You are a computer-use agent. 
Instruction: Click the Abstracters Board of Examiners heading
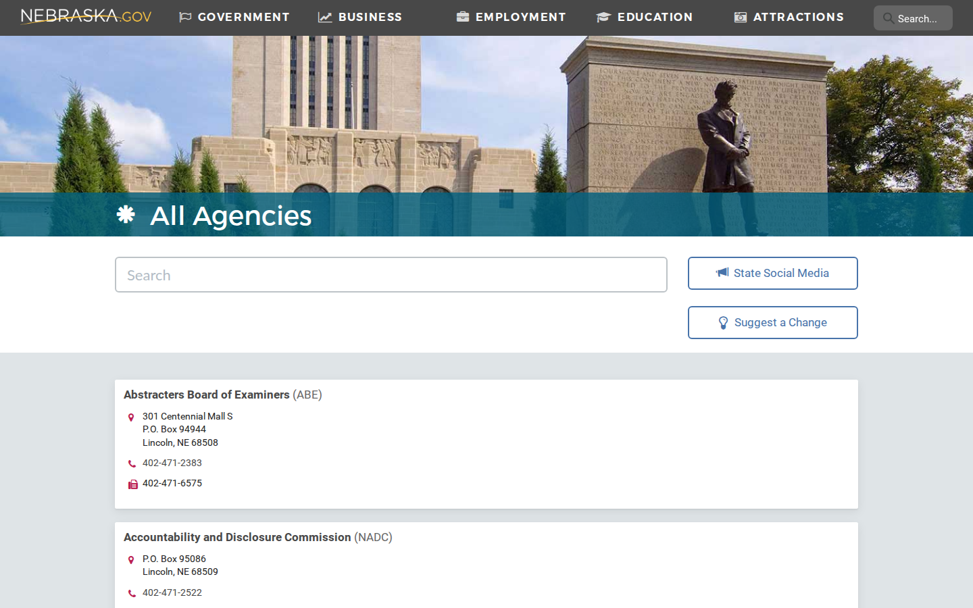(223, 395)
